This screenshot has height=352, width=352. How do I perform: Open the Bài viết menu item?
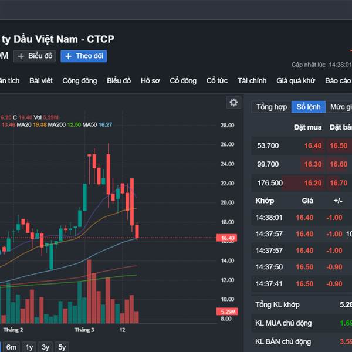tap(41, 80)
